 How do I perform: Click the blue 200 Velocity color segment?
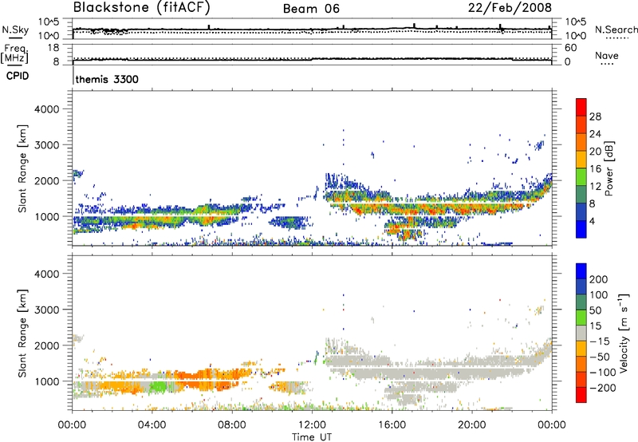tap(581, 271)
